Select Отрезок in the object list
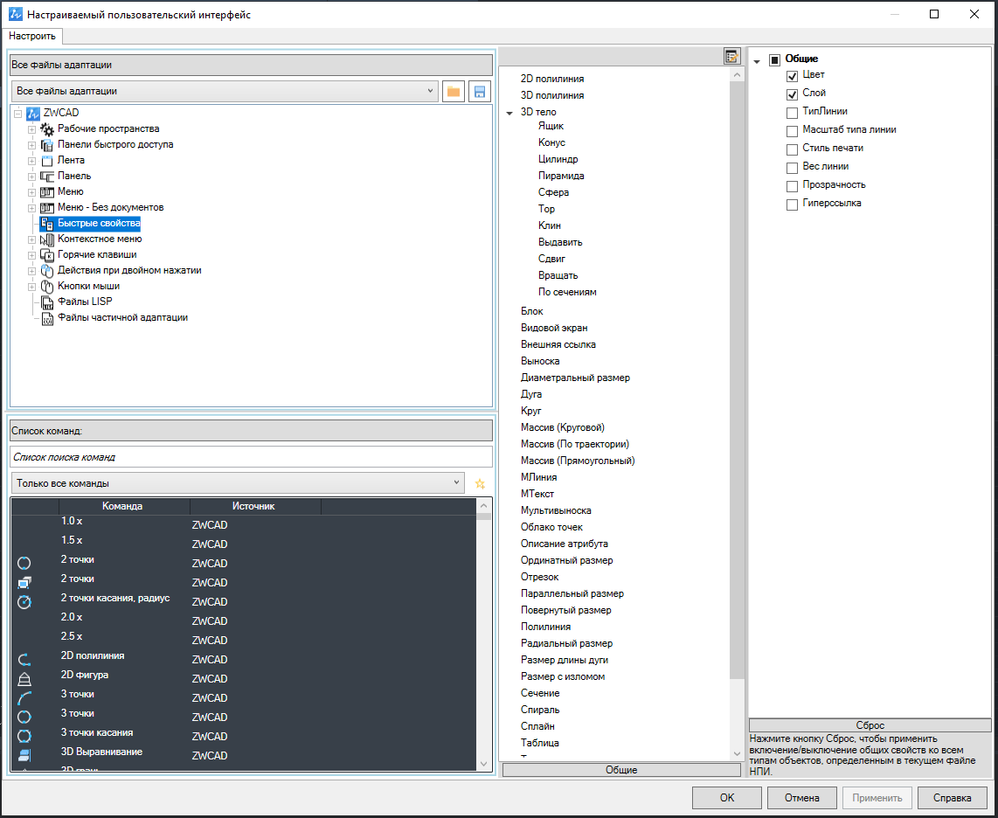This screenshot has height=818, width=998. click(540, 577)
